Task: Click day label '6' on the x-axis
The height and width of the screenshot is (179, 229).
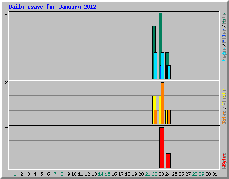Action: 48,174
